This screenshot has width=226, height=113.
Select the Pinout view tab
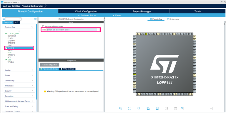click(156, 19)
